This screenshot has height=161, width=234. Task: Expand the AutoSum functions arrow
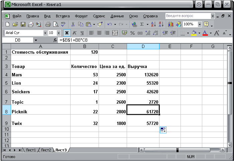(147, 24)
